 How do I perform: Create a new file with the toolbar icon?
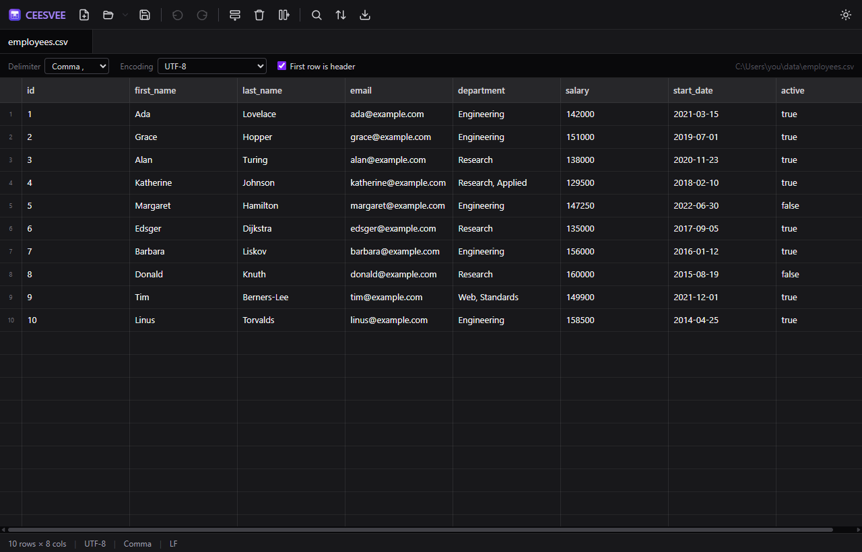[x=84, y=15]
